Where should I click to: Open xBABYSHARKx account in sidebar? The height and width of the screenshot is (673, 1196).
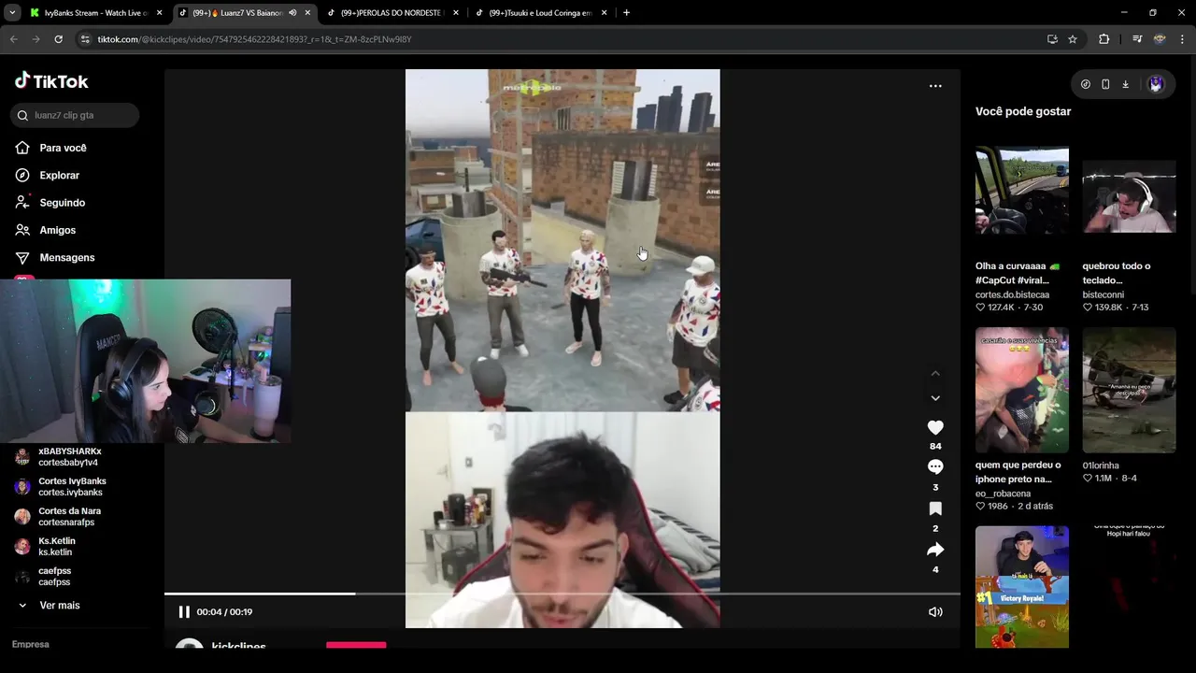[58, 457]
